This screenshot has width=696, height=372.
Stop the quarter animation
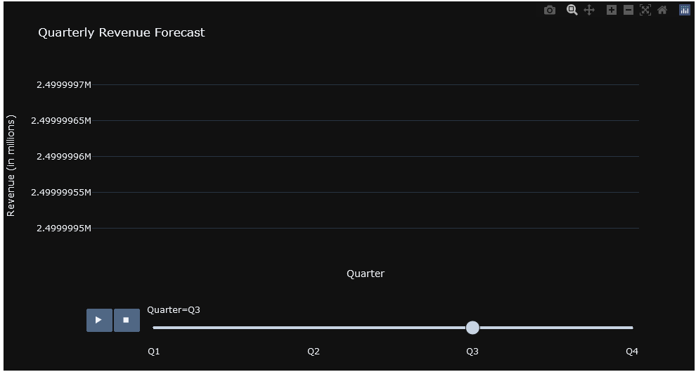coord(127,320)
